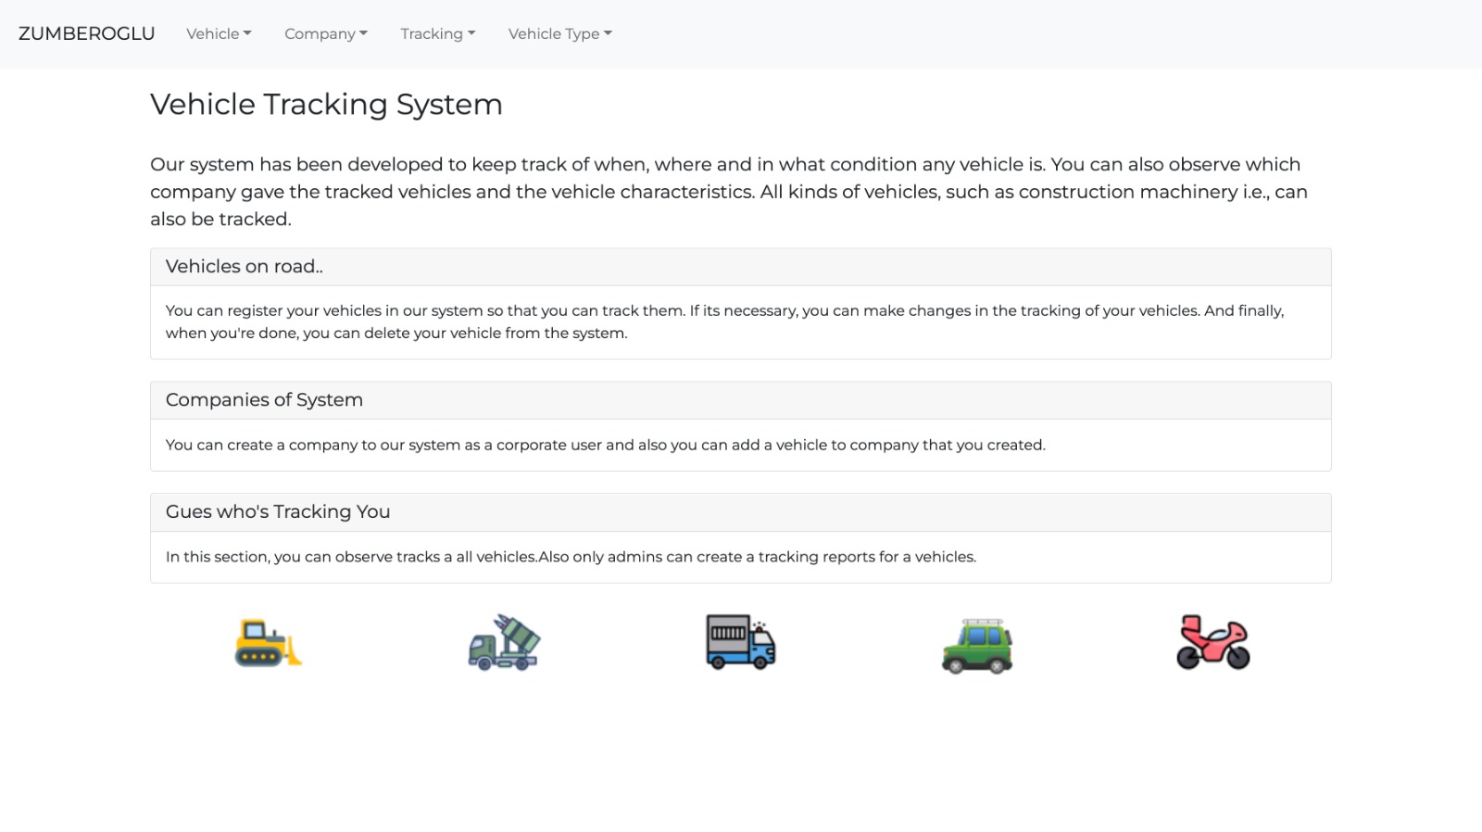Click intro paragraph 'Our system has been developed'
Image resolution: width=1482 pixels, height=832 pixels.
pyautogui.click(x=729, y=192)
